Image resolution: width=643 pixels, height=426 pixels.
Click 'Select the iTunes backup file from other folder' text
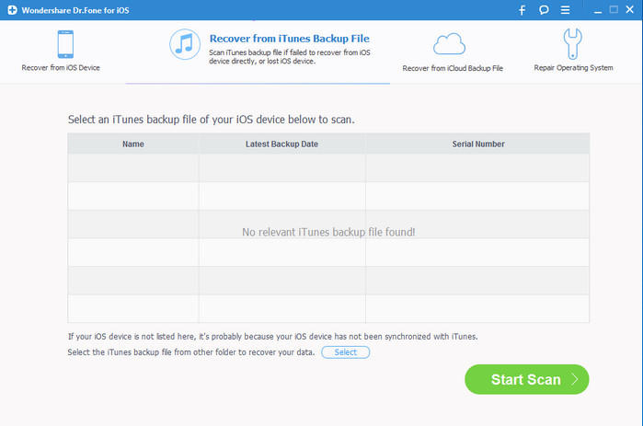(x=191, y=352)
